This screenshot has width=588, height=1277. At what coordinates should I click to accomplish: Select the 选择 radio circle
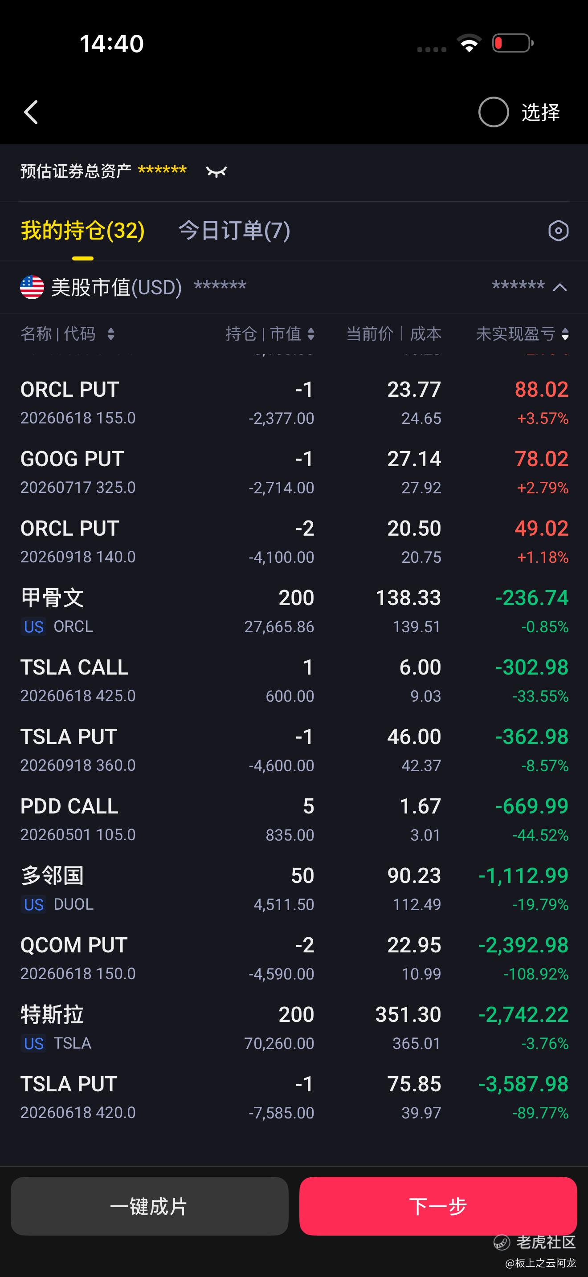pyautogui.click(x=493, y=112)
